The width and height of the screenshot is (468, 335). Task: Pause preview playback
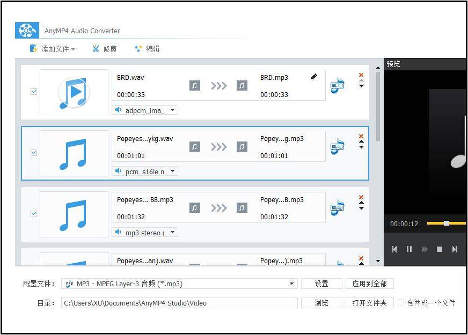[409, 249]
